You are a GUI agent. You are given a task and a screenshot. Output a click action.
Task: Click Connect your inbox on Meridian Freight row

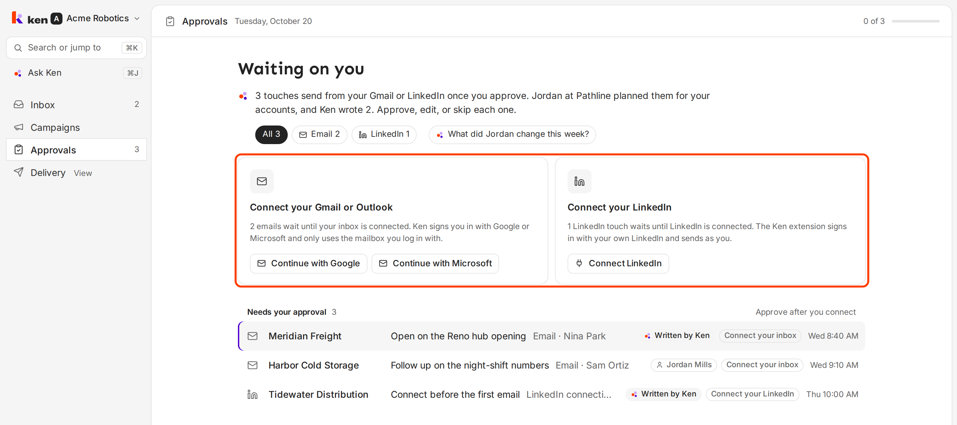(761, 336)
